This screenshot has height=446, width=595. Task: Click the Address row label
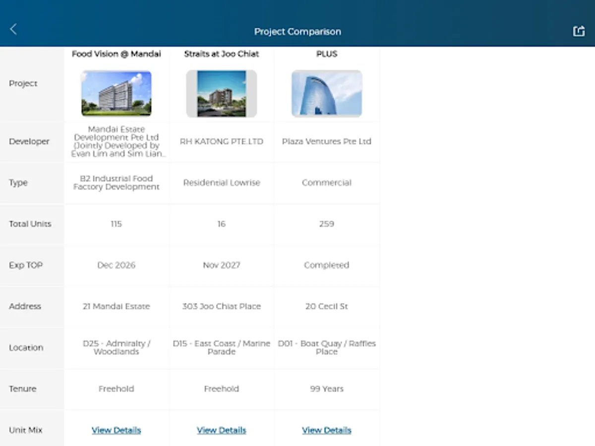25,306
